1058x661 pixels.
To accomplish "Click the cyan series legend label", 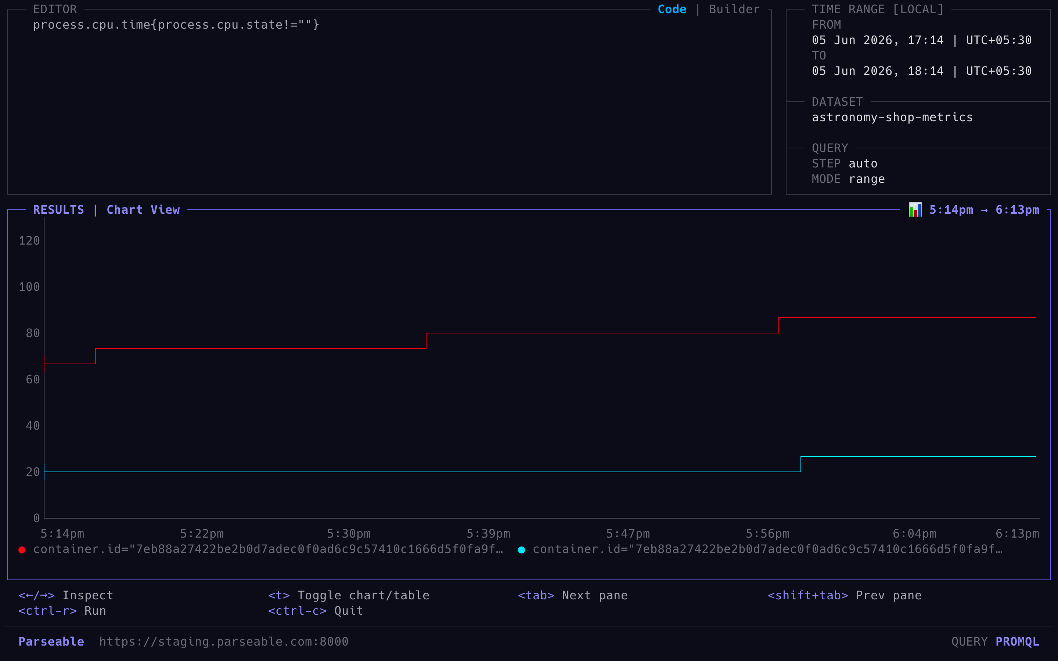I will click(x=768, y=549).
